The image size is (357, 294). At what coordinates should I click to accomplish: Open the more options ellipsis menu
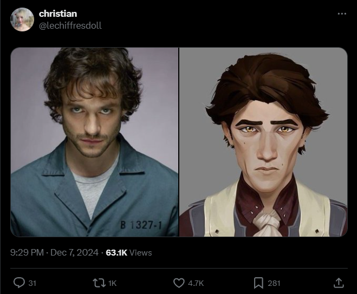341,14
